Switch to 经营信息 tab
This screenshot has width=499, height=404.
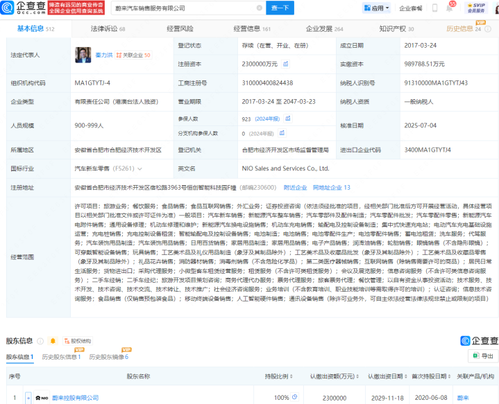pyautogui.click(x=252, y=29)
